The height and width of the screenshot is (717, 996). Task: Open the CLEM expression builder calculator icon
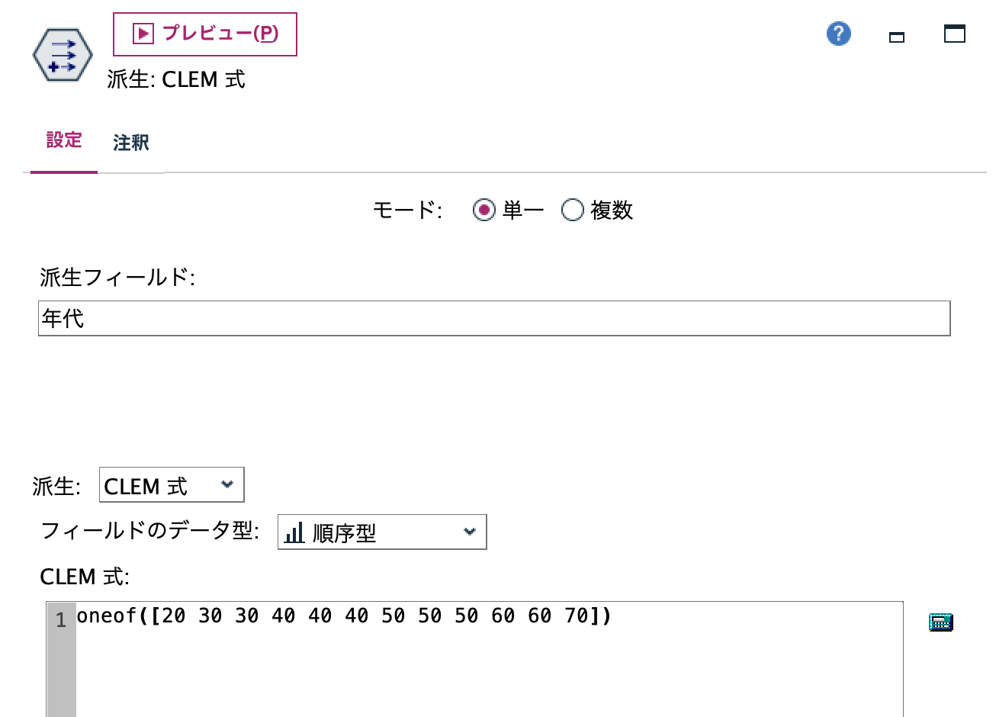click(x=941, y=622)
